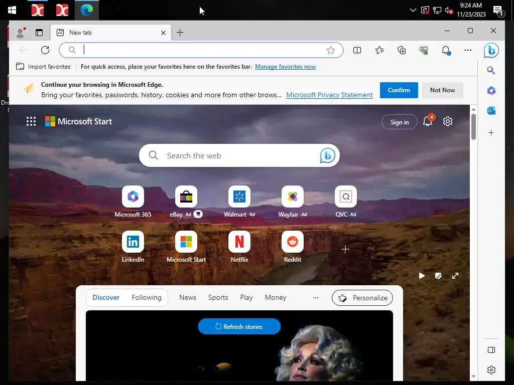The image size is (514, 385).
Task: Open the Favorites list icon
Action: click(x=379, y=50)
